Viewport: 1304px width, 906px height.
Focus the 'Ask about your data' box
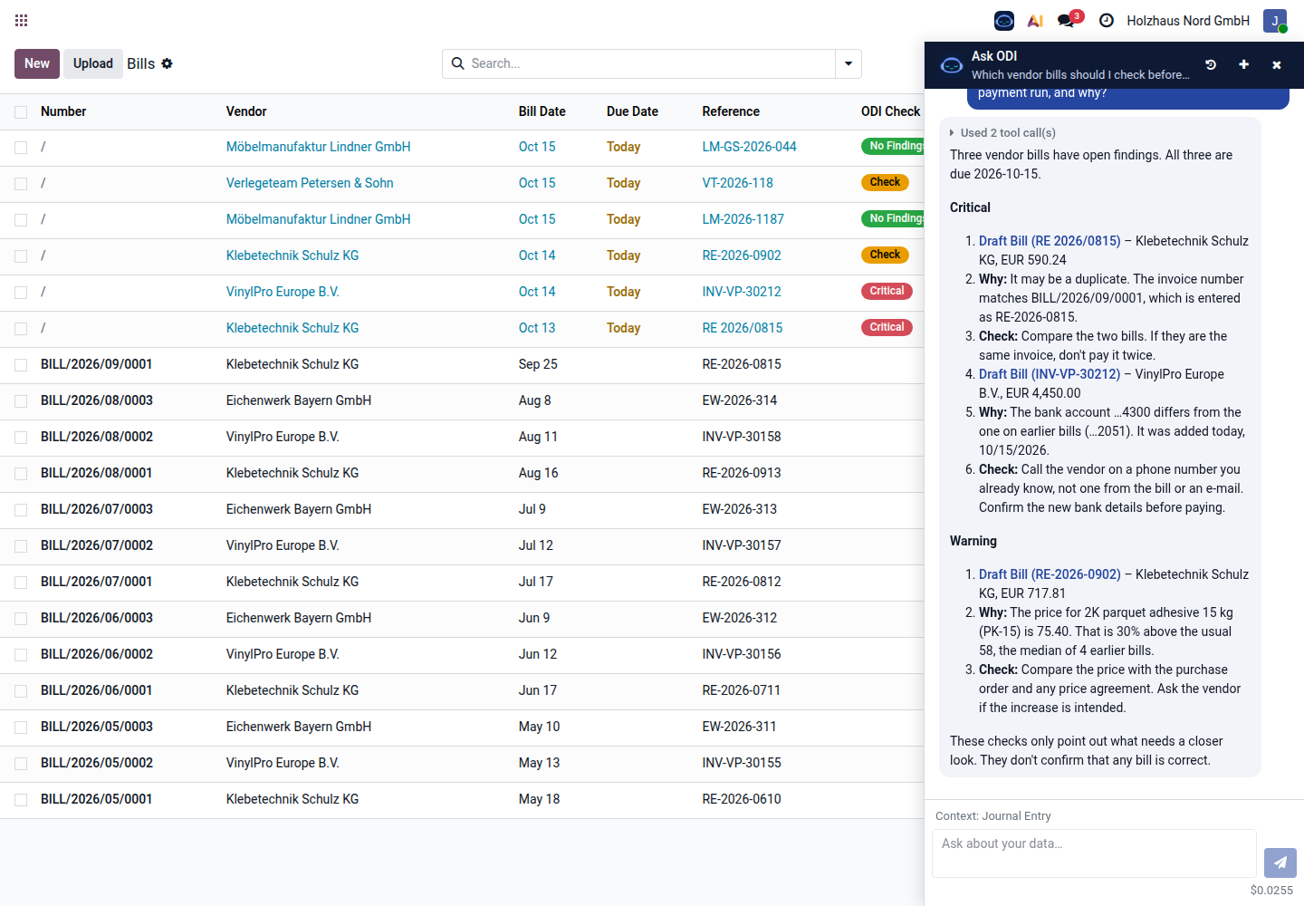coord(1094,853)
